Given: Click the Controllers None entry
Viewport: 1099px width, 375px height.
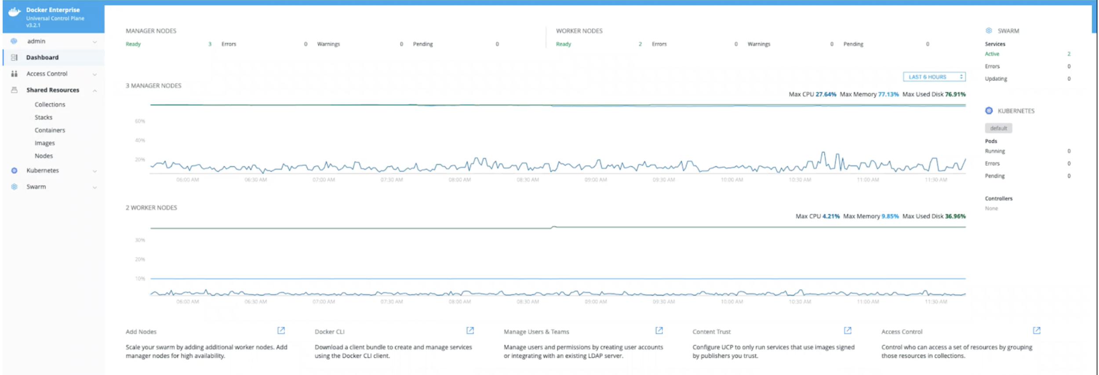Looking at the screenshot, I should [991, 208].
